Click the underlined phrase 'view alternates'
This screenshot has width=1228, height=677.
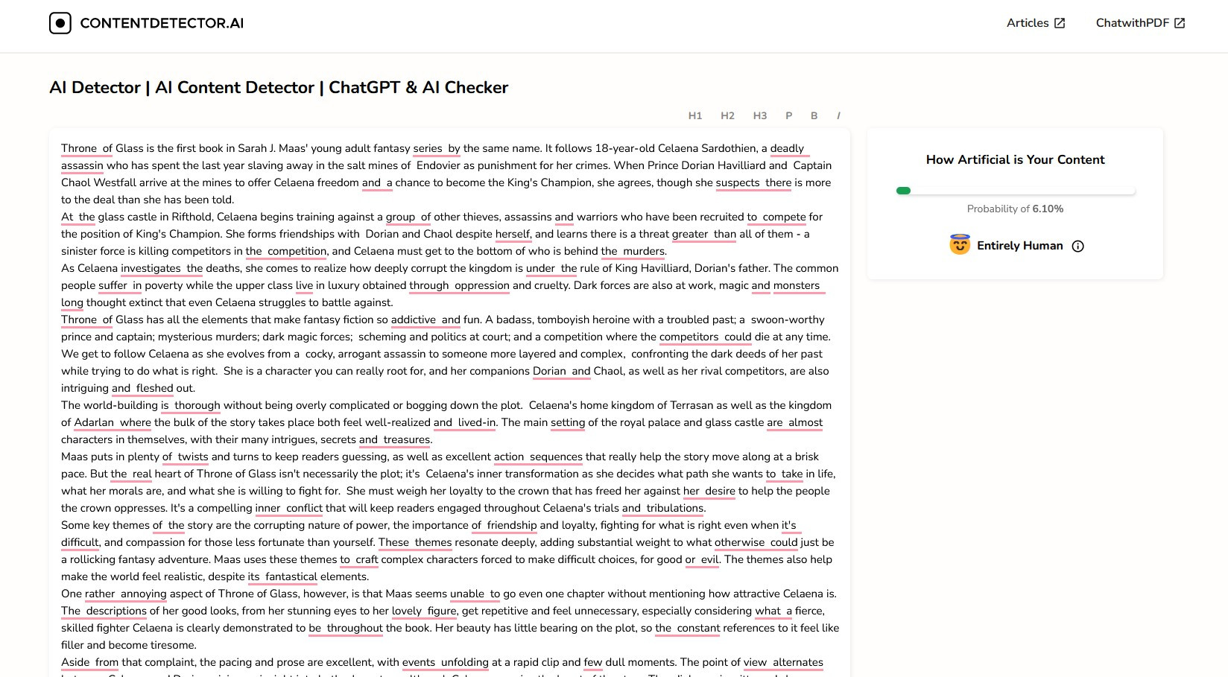783,662
